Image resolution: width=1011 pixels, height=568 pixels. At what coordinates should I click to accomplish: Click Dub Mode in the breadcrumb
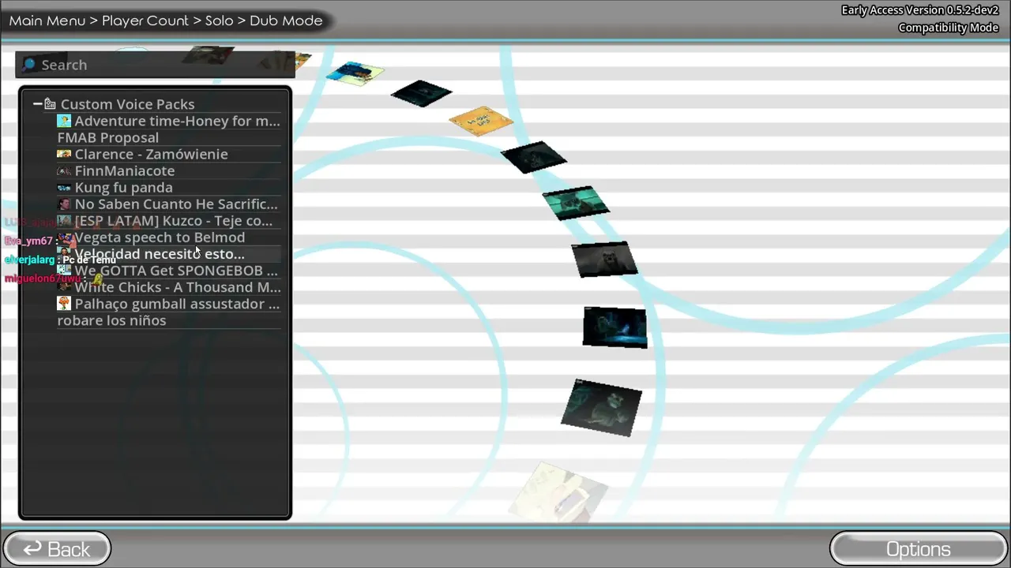click(x=286, y=21)
